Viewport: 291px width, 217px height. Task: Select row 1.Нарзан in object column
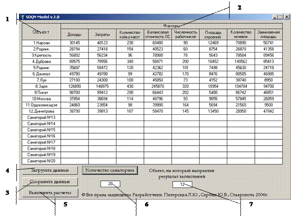coord(41,42)
